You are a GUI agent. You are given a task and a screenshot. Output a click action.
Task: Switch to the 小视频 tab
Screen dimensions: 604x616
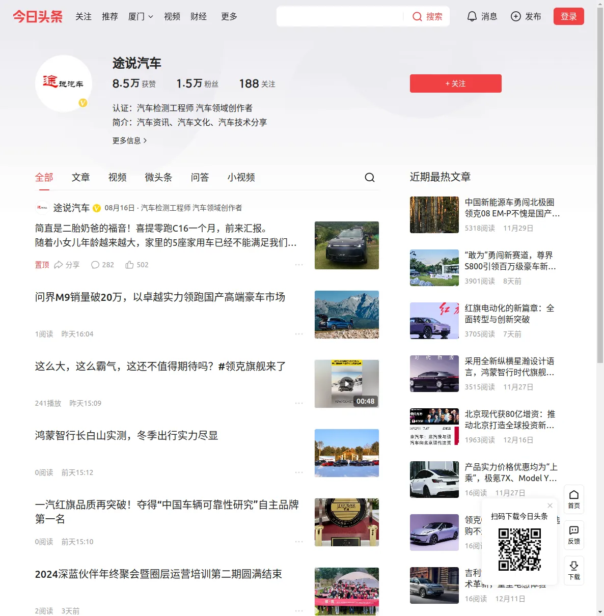[241, 177]
